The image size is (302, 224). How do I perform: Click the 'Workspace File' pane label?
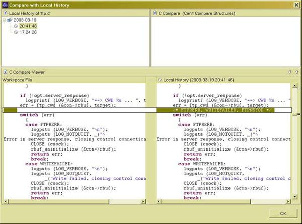tap(17, 80)
